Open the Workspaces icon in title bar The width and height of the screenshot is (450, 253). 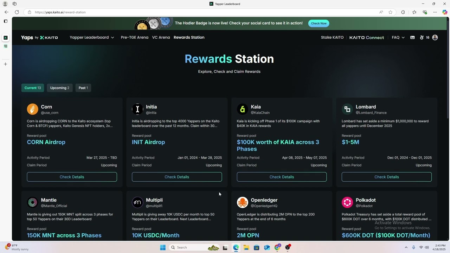point(14,4)
